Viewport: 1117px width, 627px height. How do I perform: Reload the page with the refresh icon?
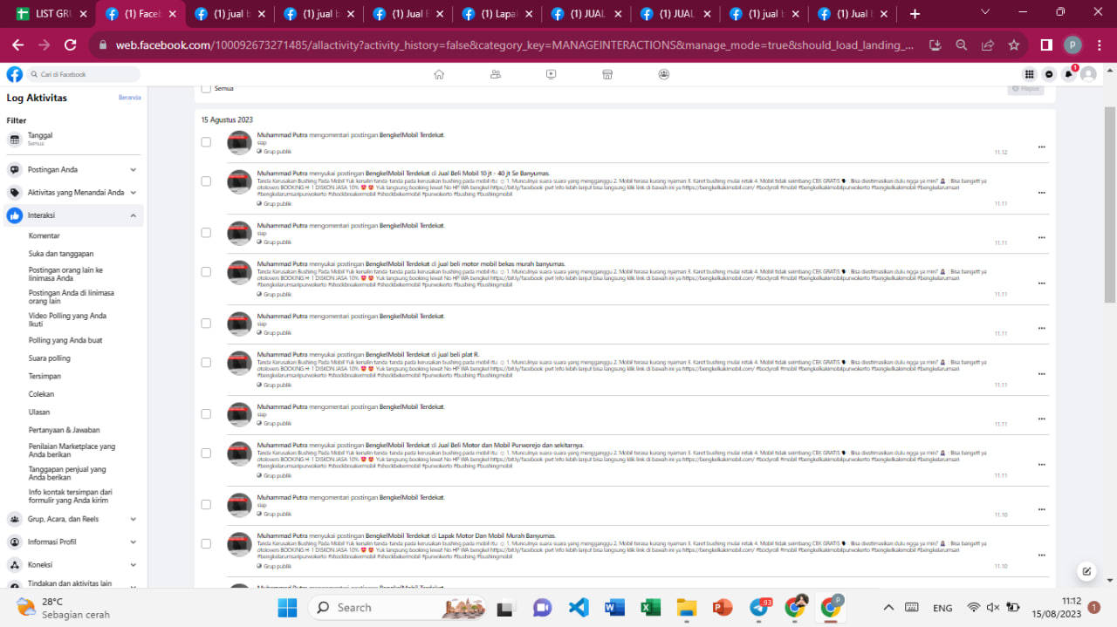(71, 44)
